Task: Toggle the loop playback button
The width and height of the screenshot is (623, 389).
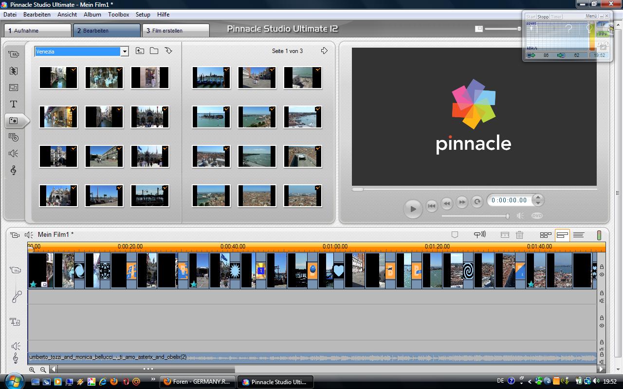Action: point(477,202)
